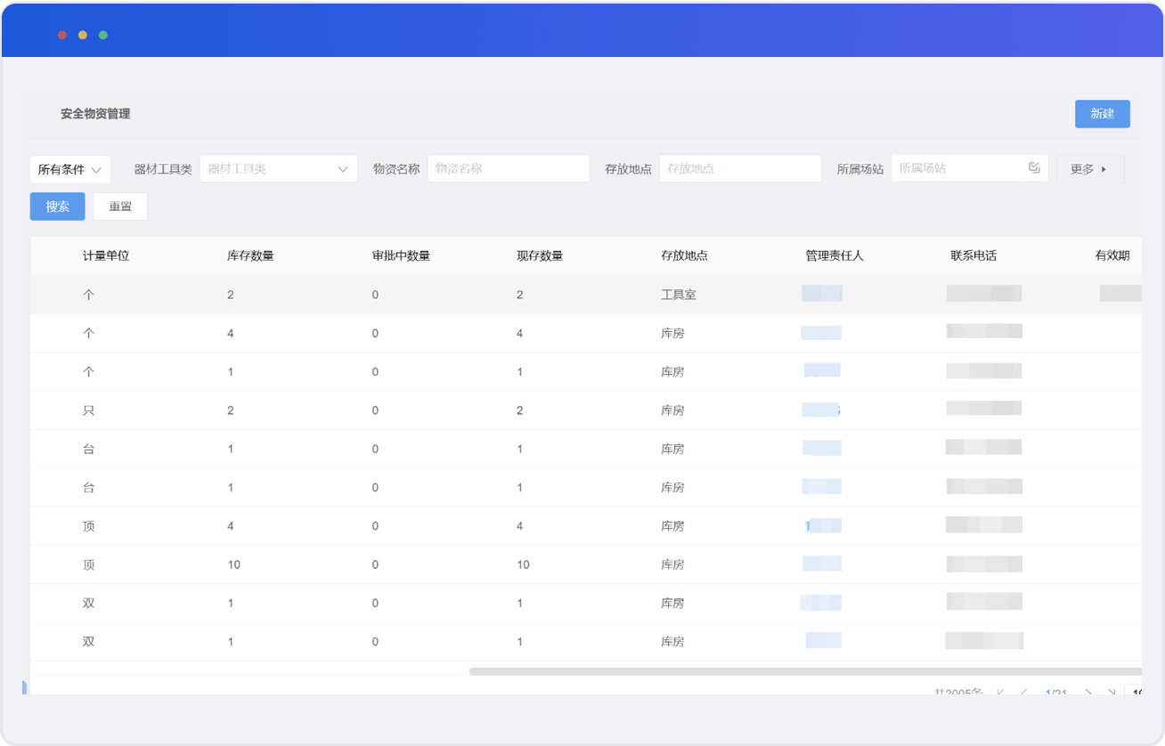Expand the 更多 filter options
This screenshot has width=1165, height=746.
[1090, 169]
